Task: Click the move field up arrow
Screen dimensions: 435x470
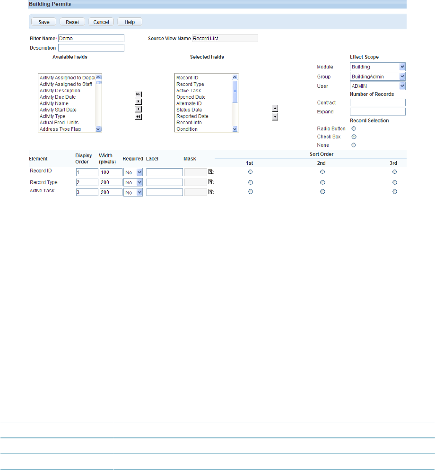Action: (275, 108)
